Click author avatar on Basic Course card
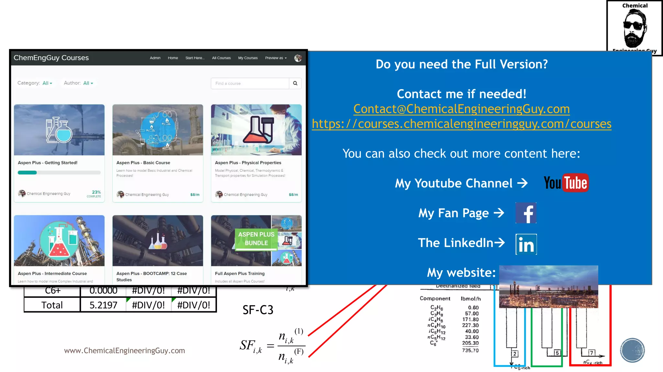This screenshot has width=663, height=372. 120,194
